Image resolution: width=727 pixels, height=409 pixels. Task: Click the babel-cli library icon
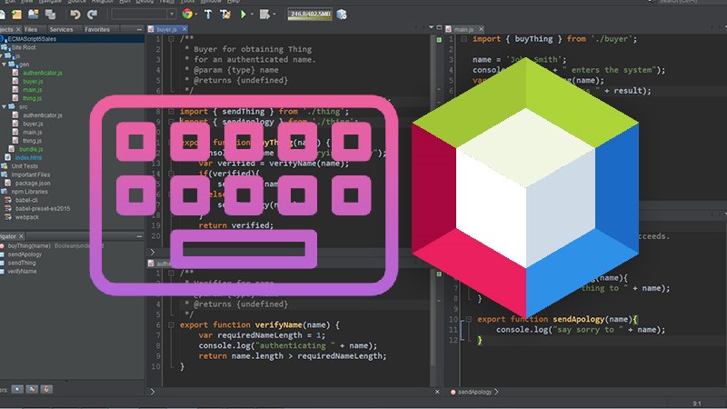coord(8,200)
